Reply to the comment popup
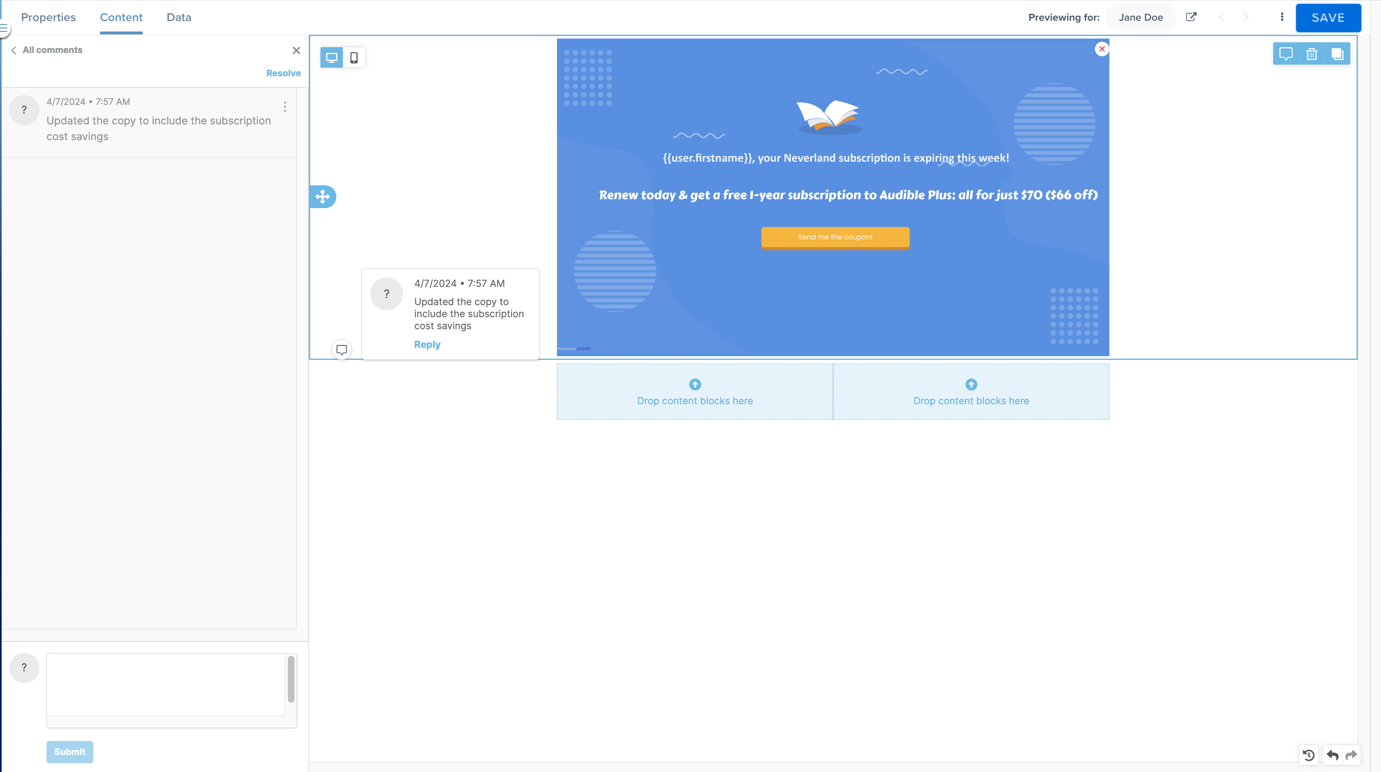 pos(427,344)
